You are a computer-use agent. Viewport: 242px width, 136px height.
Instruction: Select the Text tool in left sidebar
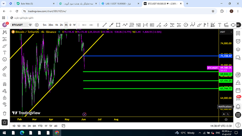(5, 52)
